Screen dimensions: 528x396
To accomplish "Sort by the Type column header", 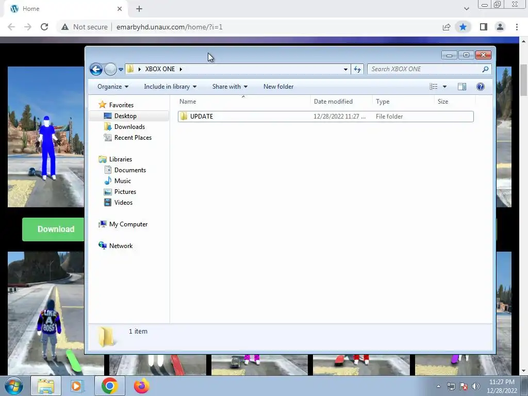I will [x=403, y=102].
